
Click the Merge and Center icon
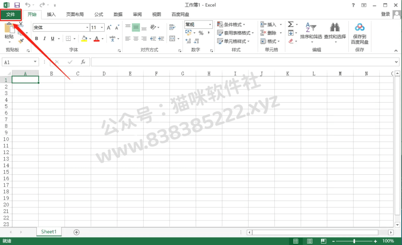point(172,39)
